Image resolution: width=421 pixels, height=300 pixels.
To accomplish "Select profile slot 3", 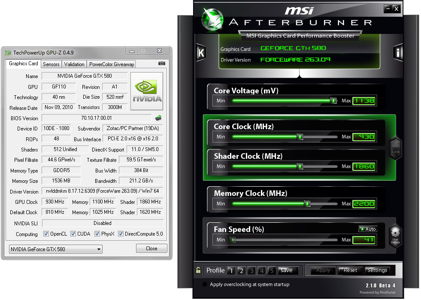I will click(x=251, y=270).
